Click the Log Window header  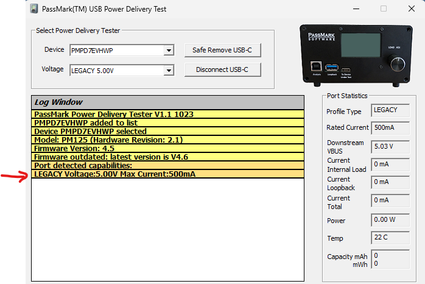pos(167,102)
